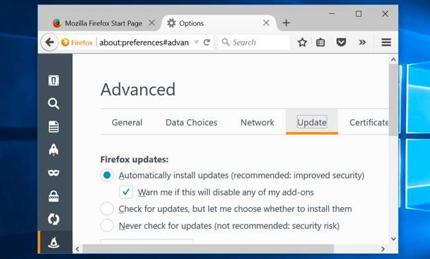Toggle Warn me about disabled add-ons checkbox
Screen dimensions: 430x259
tap(126, 192)
